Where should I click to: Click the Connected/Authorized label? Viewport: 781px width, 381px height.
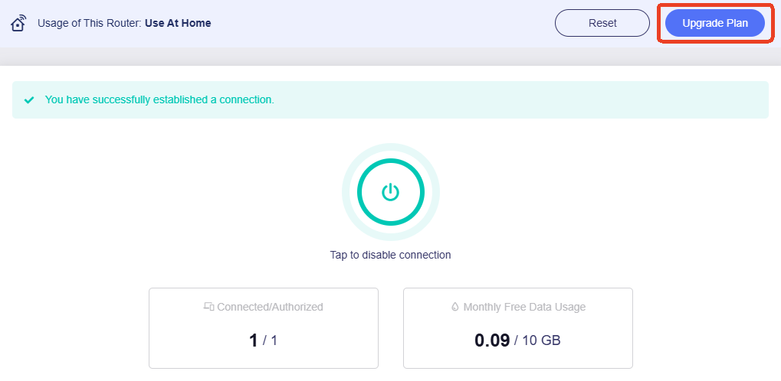coord(270,307)
